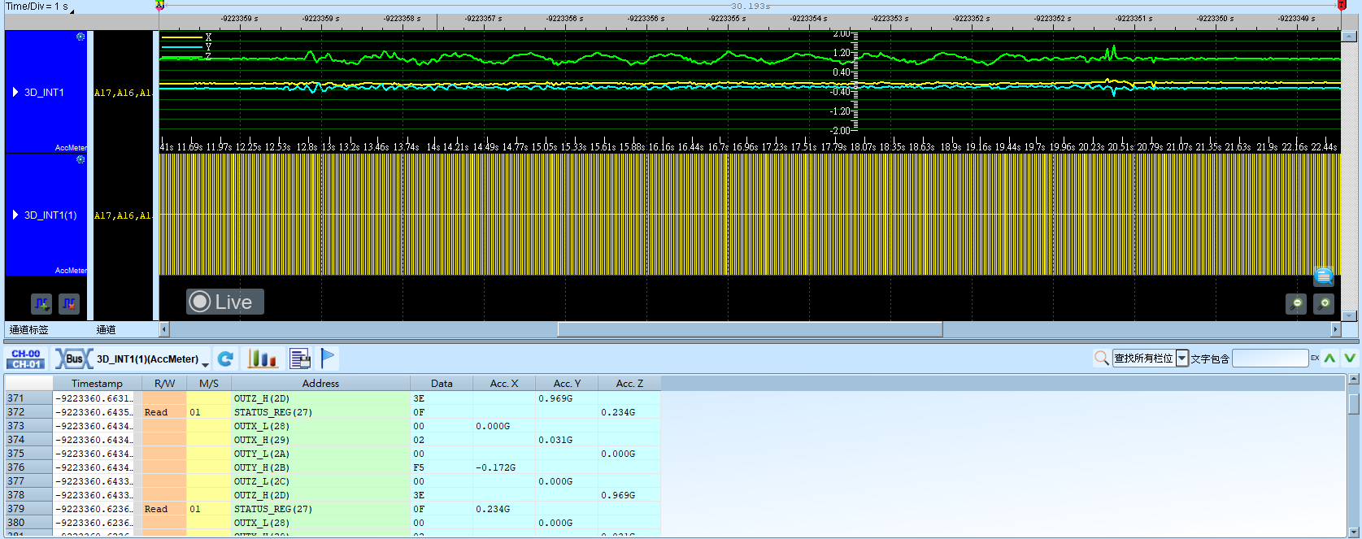The width and height of the screenshot is (1362, 539).
Task: Click the delete channel icon with red X
Action: point(69,304)
